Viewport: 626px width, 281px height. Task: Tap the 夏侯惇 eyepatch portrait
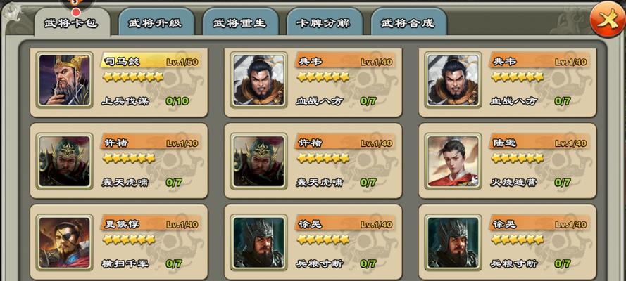point(64,242)
